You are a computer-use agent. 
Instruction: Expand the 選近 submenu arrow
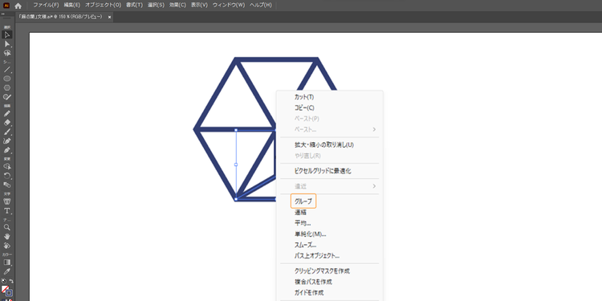pos(374,186)
